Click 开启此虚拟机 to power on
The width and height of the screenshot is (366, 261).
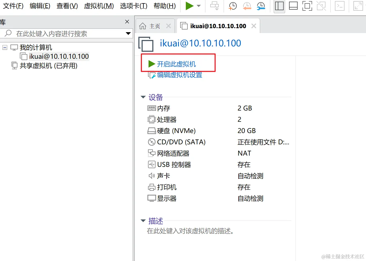(177, 64)
